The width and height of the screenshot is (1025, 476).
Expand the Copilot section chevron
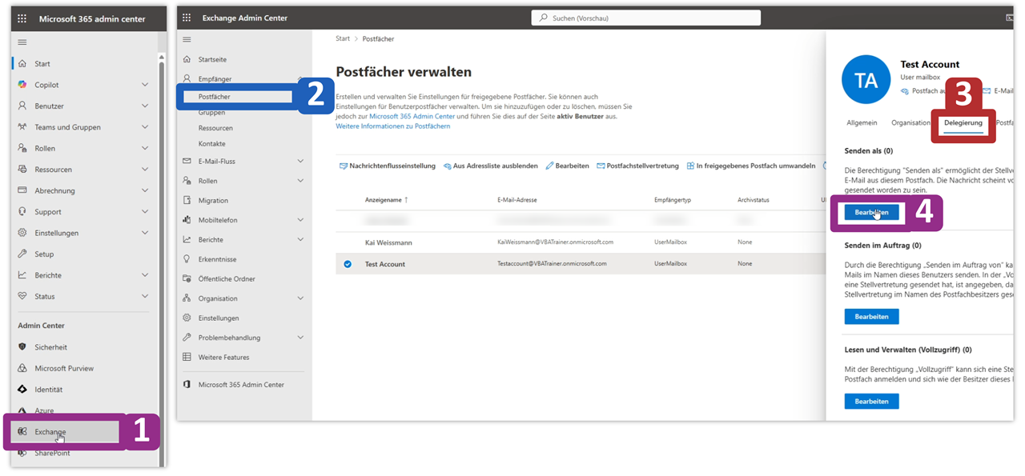pos(145,85)
